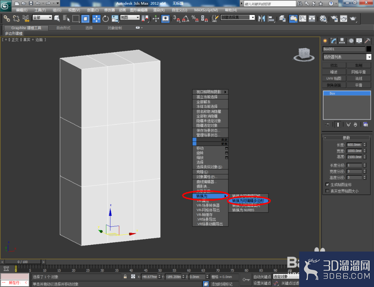Choose 转换为 NURBS from submenu
This screenshot has height=287, width=374.
(x=248, y=210)
